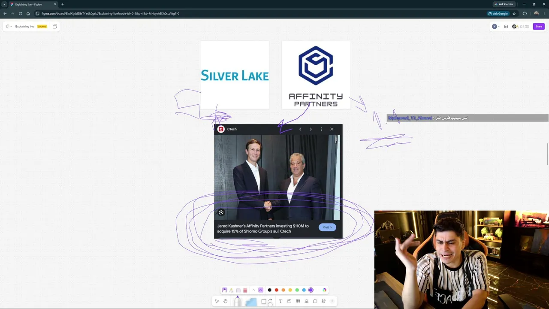Bookmark this page with the star
The image size is (549, 309).
pyautogui.click(x=514, y=14)
